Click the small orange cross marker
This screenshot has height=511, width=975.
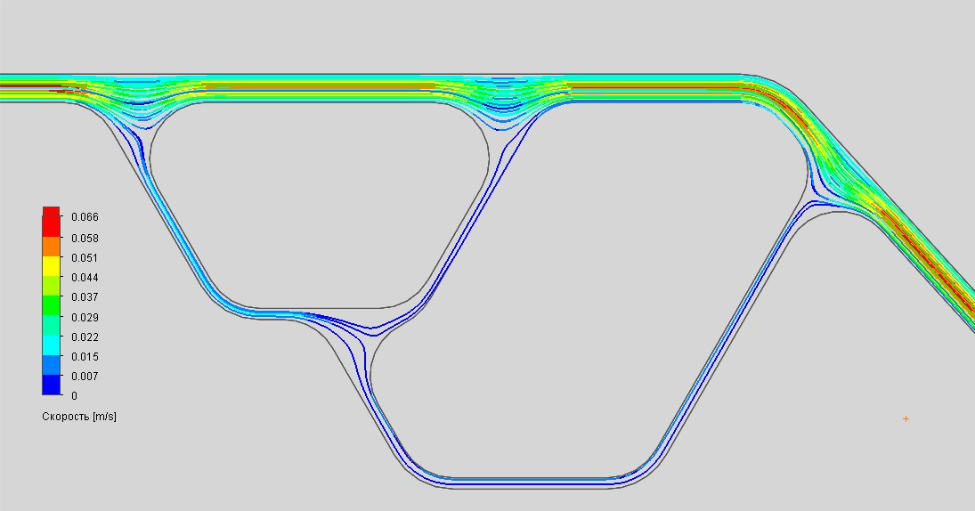click(x=906, y=418)
